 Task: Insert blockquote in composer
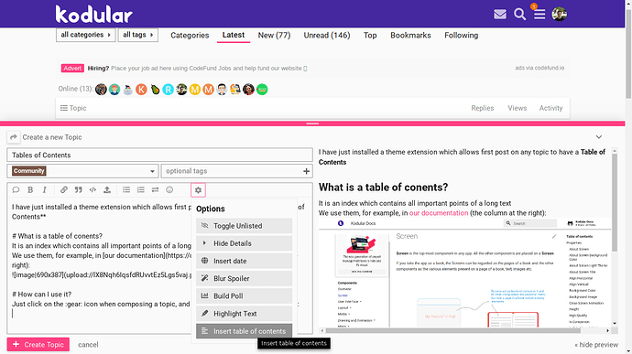[78, 189]
